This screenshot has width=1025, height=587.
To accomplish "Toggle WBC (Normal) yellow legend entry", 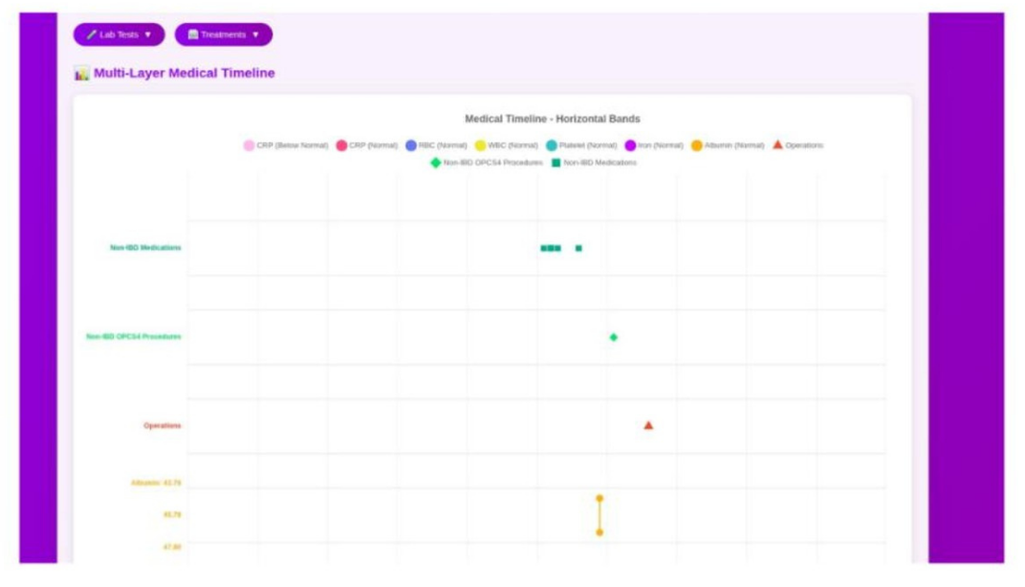I will click(481, 145).
